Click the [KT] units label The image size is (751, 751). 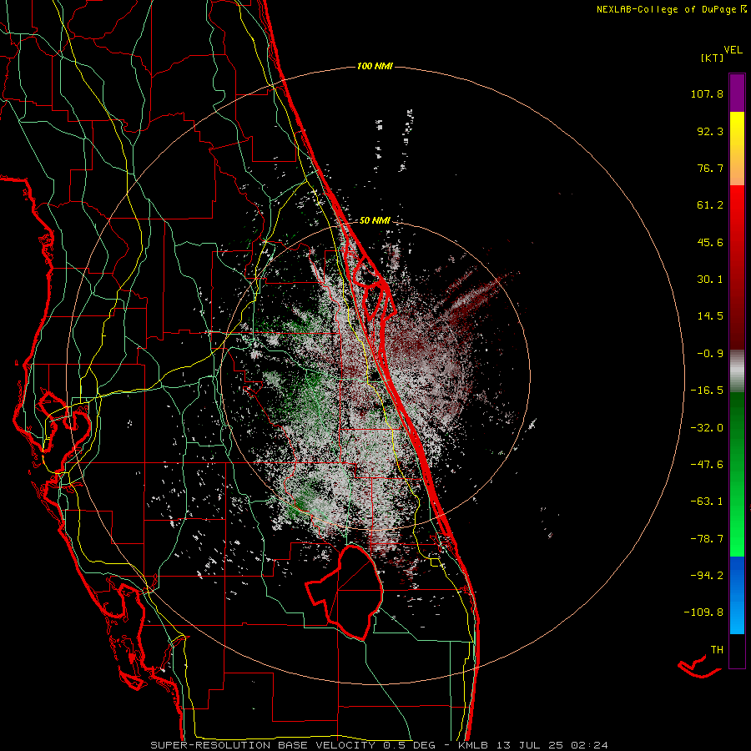[x=712, y=58]
